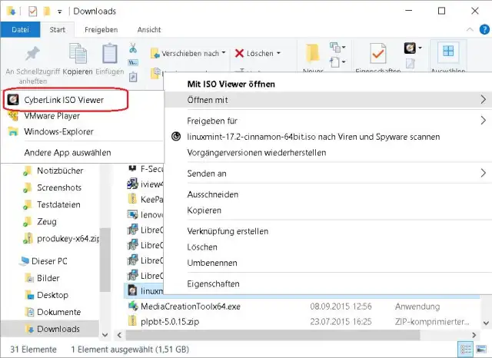Click the Neuer Ordner folder icon
This screenshot has height=358, width=492.
(x=313, y=55)
